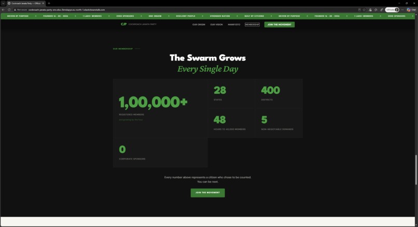The width and height of the screenshot is (418, 227).
Task: Click the 0 corporate sponsors statistic
Action: point(122,149)
